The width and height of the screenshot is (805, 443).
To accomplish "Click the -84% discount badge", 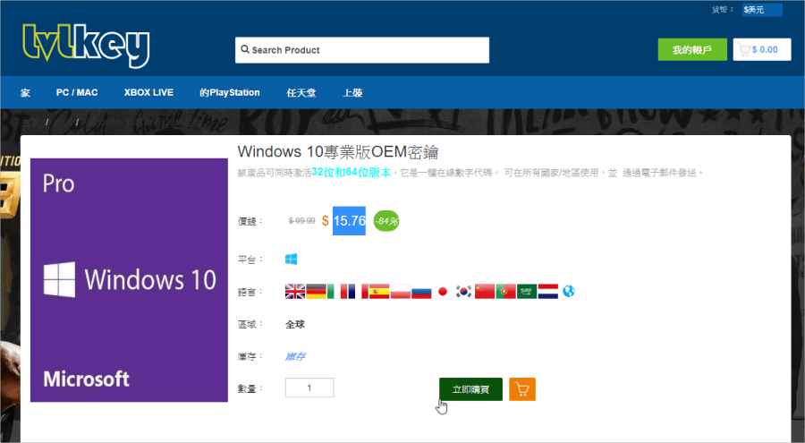I will [x=386, y=221].
